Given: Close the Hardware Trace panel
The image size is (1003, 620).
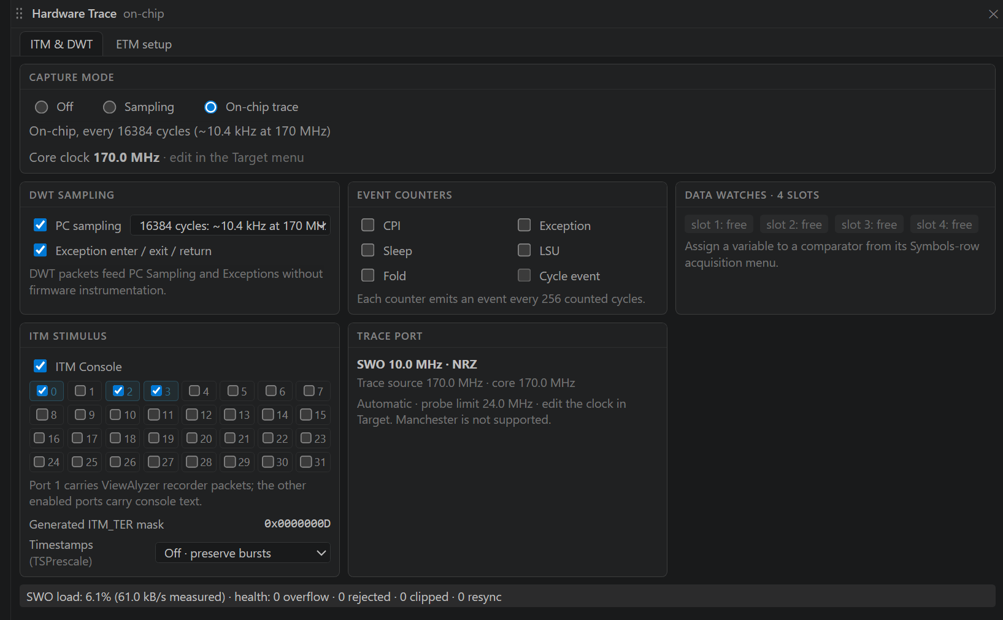Looking at the screenshot, I should pyautogui.click(x=993, y=13).
